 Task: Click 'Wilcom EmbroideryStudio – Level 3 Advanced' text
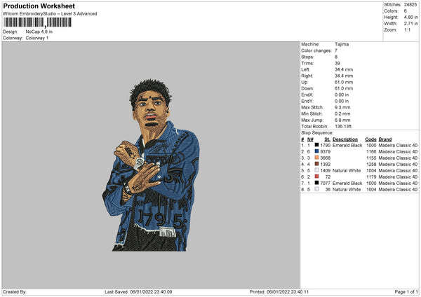click(x=50, y=14)
